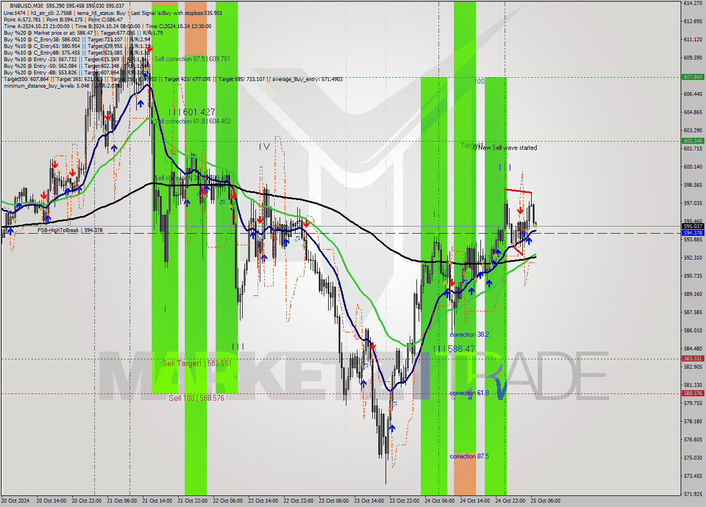The width and height of the screenshot is (706, 507).
Task: Click the 606.440 price axis label
Action: pos(692,94)
